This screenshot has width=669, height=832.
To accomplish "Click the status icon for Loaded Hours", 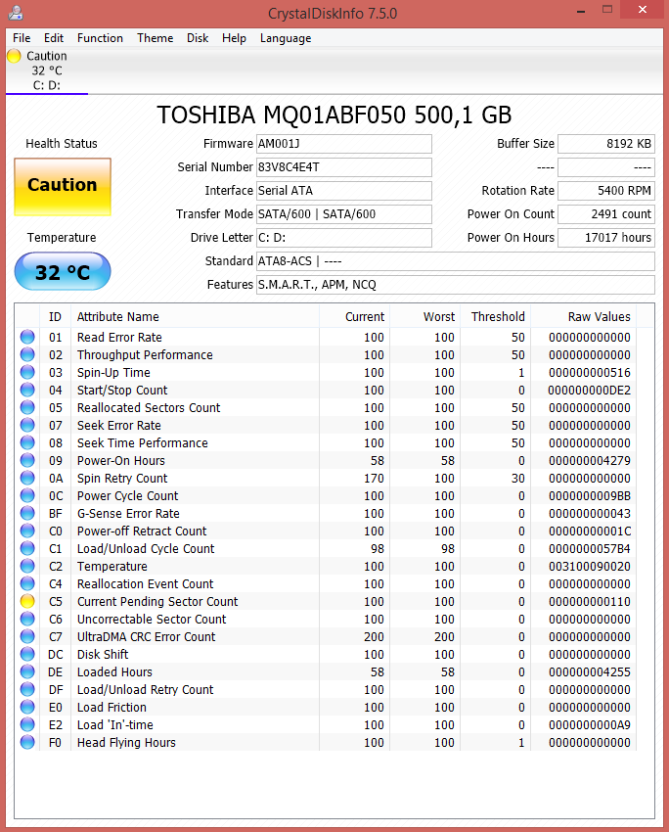I will (27, 671).
